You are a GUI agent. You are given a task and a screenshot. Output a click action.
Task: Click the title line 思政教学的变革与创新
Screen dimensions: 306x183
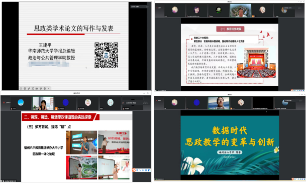230,142
